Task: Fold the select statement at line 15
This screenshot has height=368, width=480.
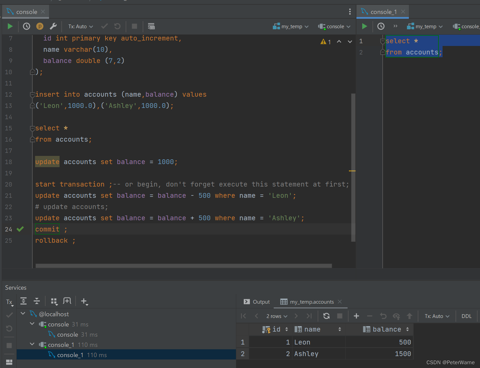Action: (32, 128)
